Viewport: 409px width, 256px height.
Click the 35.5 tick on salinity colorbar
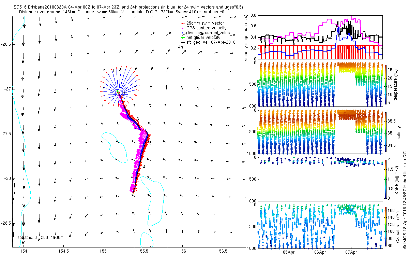tap(392, 121)
